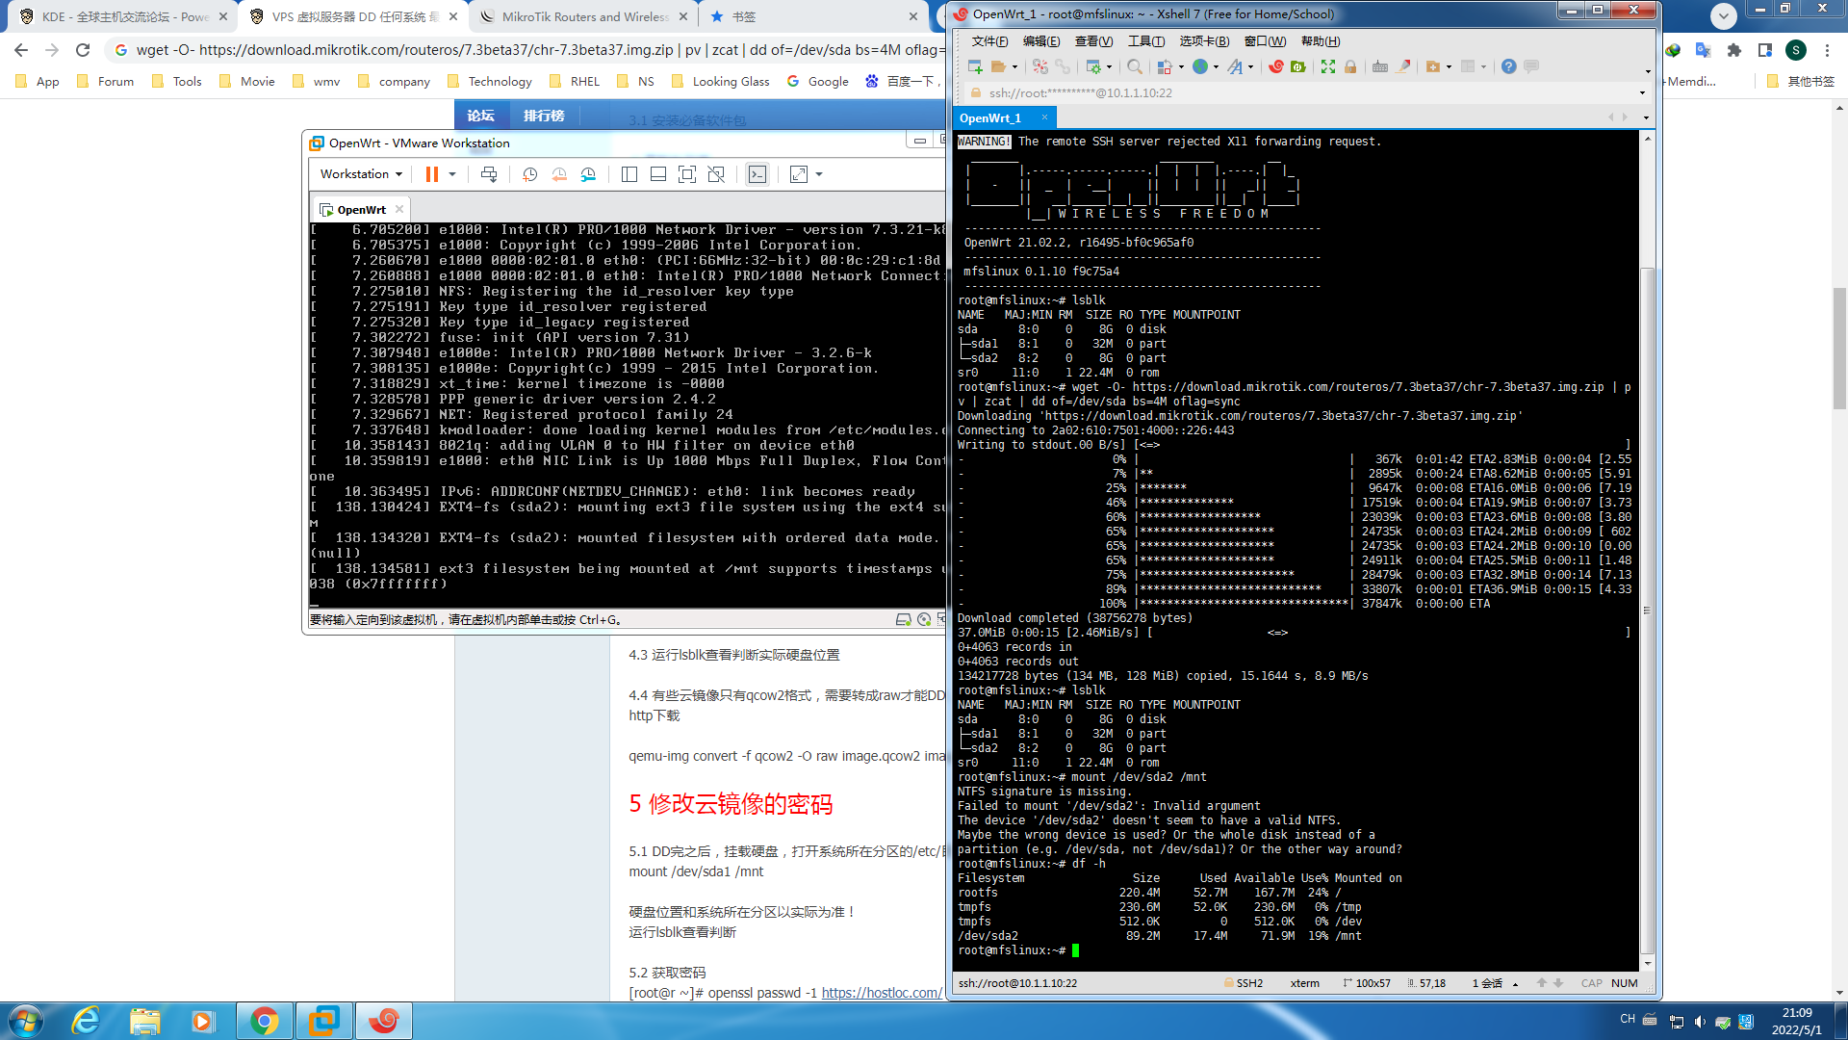Toggle VMware console view button

[x=757, y=174]
